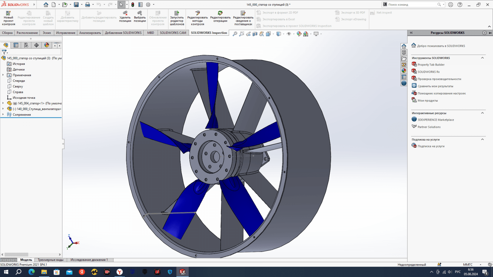
Task: Collapse the Инструменты SOLIDWORKS section
Action: (x=483, y=58)
